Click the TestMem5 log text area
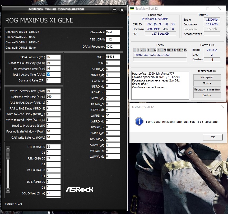The height and width of the screenshot is (214, 228). coord(160,85)
